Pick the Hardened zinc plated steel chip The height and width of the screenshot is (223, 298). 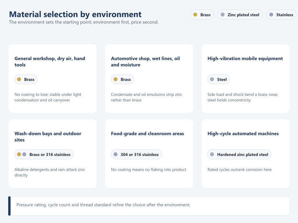pos(239,154)
